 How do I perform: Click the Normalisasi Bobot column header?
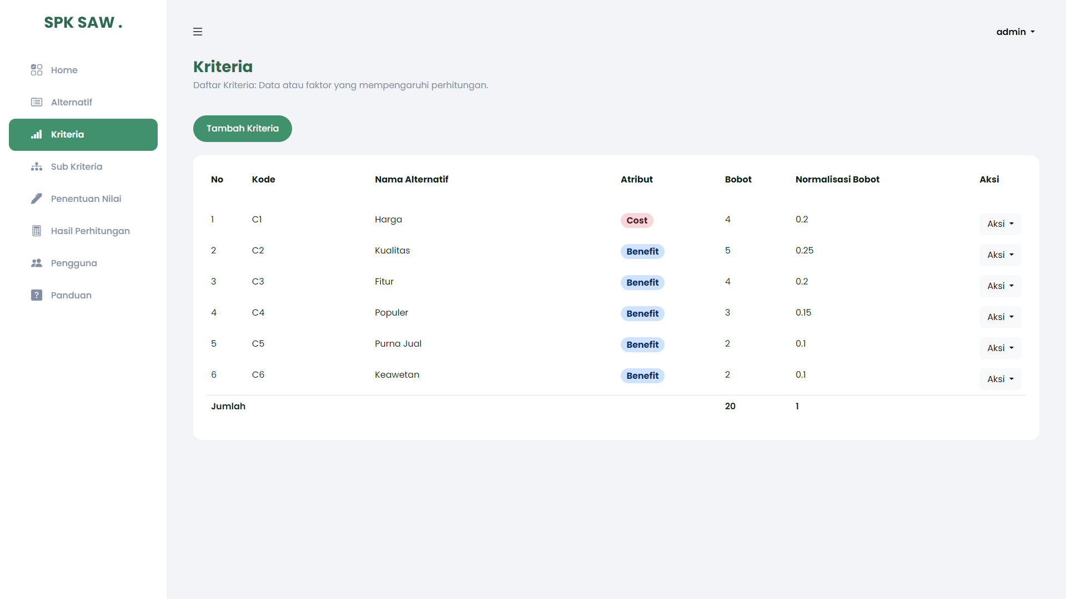pos(837,180)
